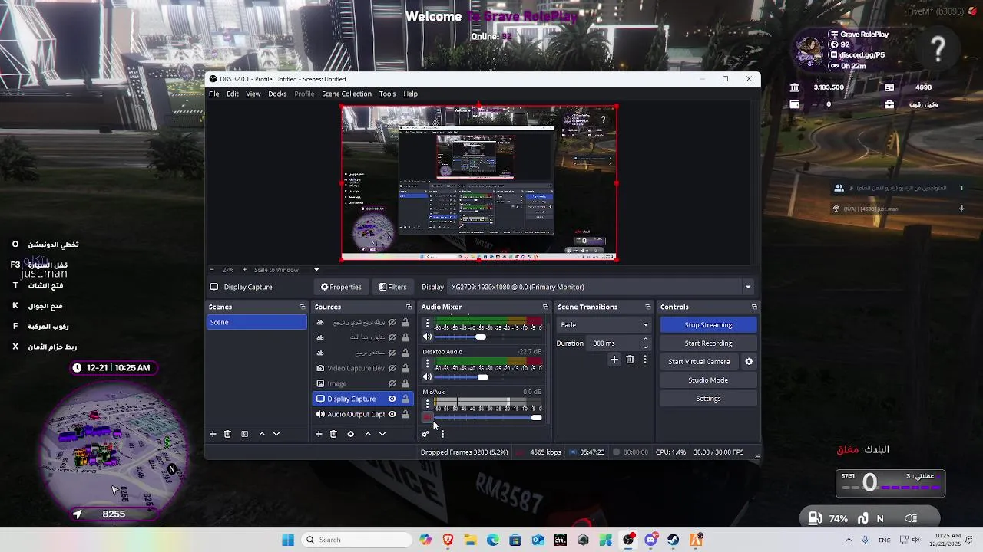Open Desktop Audio channel options dots
The image size is (983, 552).
428,363
